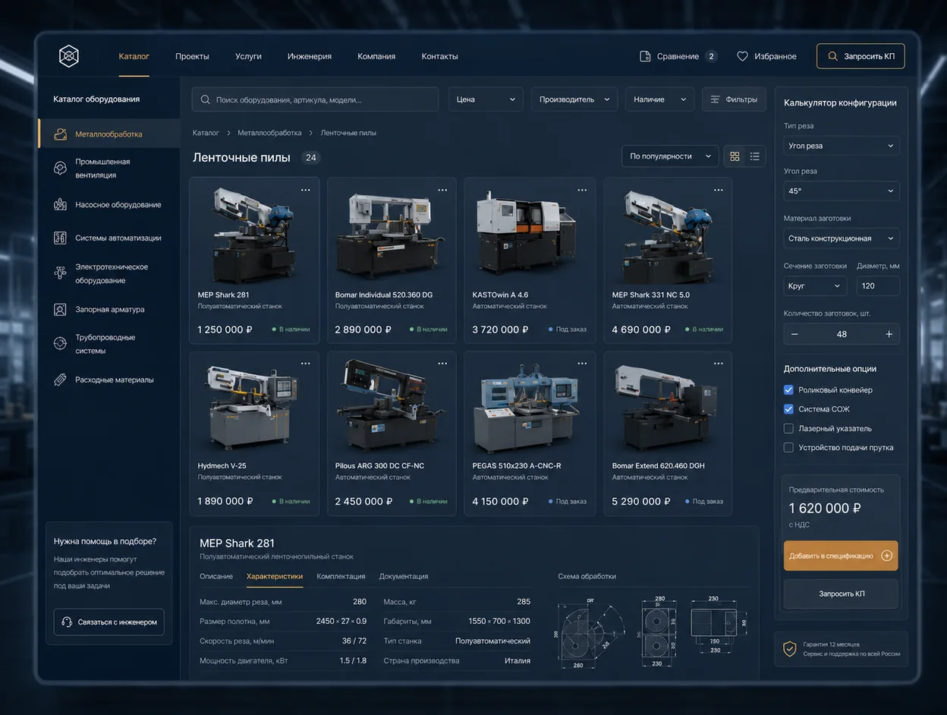Click the Каталог breadcrumb link
Screen dimensions: 947x715
206,133
